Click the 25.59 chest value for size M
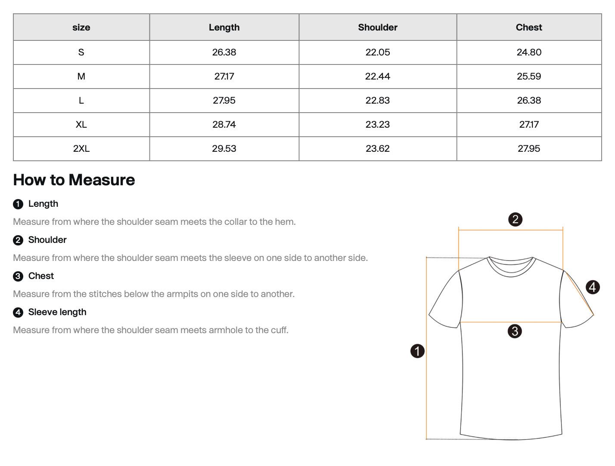The width and height of the screenshot is (615, 466). [529, 77]
